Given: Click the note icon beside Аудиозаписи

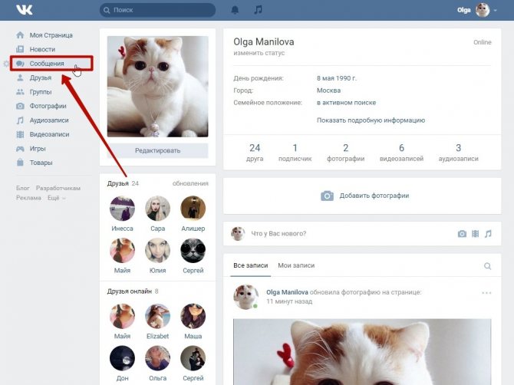Looking at the screenshot, I should point(20,120).
